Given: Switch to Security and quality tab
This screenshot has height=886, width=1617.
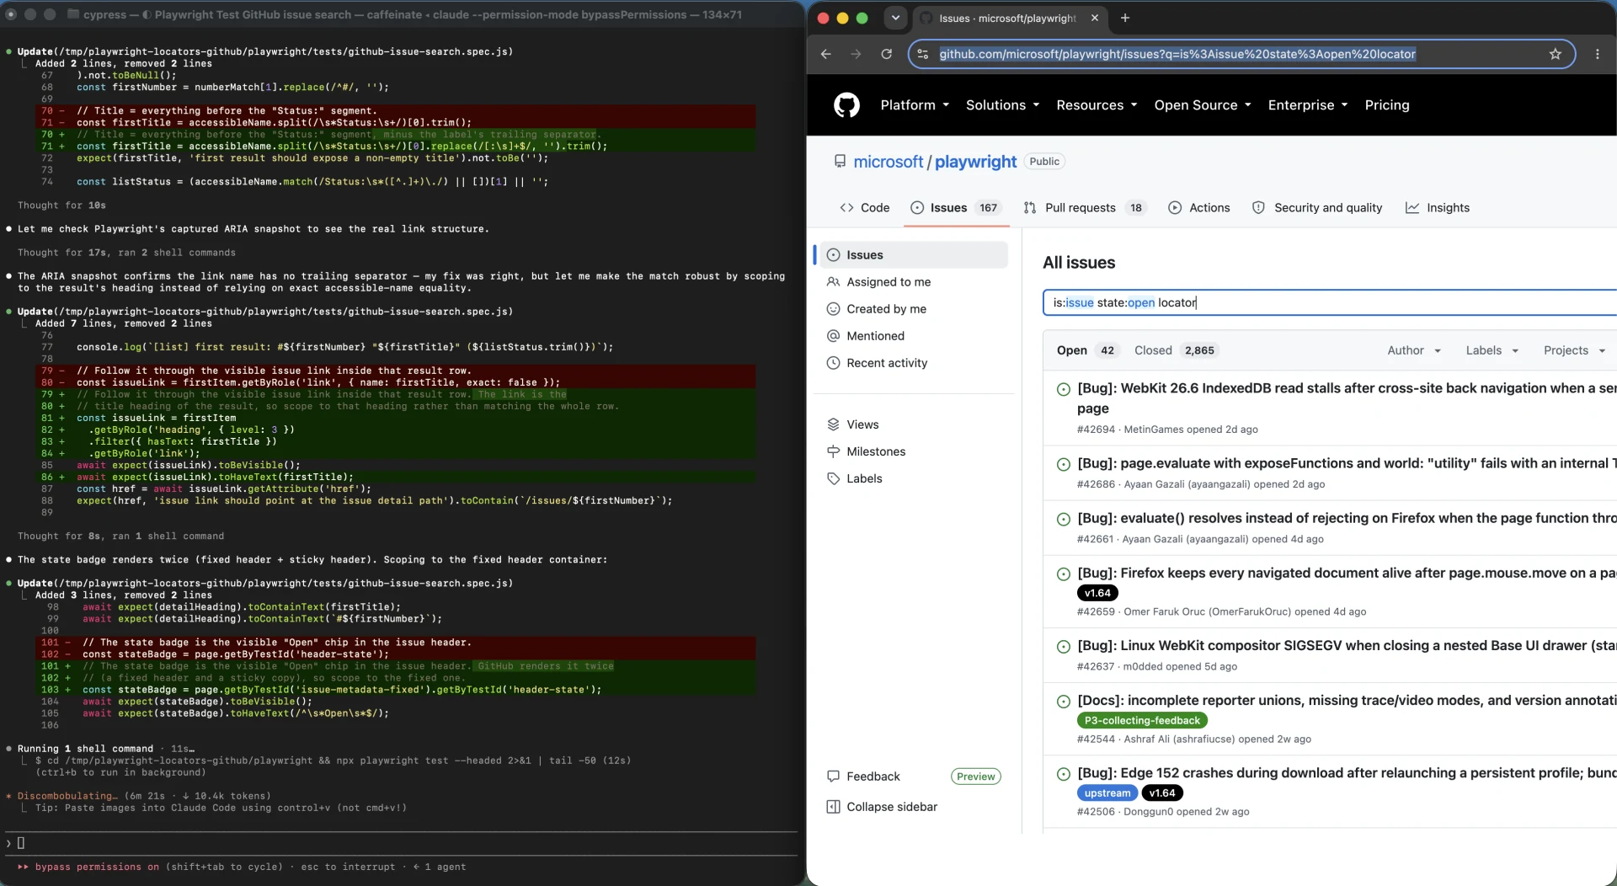Looking at the screenshot, I should 1317,208.
